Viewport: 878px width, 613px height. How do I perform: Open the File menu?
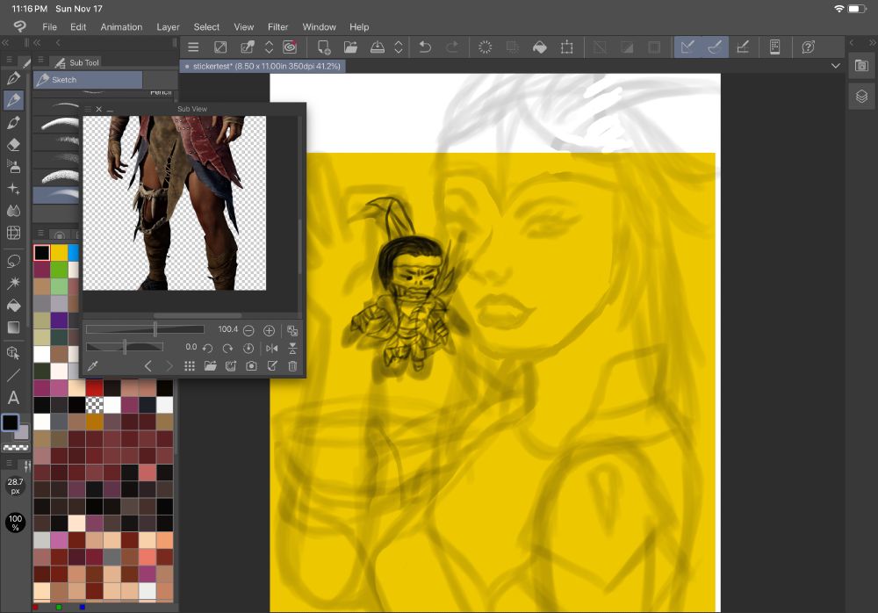pyautogui.click(x=49, y=27)
